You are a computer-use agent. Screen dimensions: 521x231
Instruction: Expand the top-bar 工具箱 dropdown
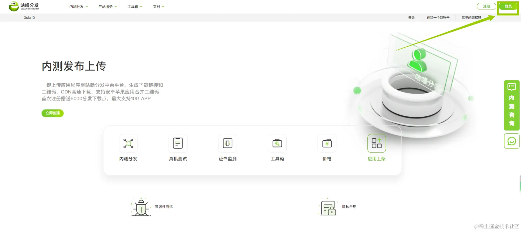[135, 6]
